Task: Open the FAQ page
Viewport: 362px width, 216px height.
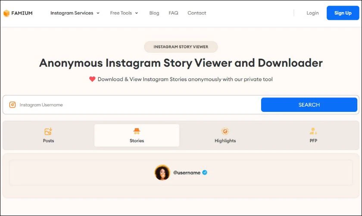Action: coord(173,13)
